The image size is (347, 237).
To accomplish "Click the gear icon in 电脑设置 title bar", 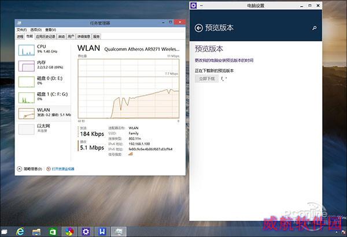I will 193,6.
